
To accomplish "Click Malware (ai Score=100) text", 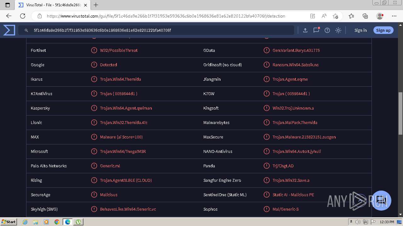I will coord(121,137).
